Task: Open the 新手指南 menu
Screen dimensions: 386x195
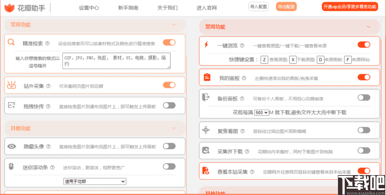Action: (128, 8)
